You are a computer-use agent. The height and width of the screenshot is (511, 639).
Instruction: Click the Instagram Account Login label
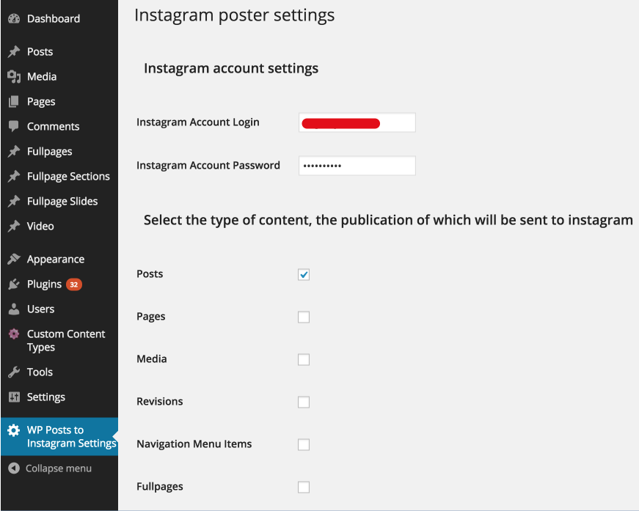click(197, 122)
